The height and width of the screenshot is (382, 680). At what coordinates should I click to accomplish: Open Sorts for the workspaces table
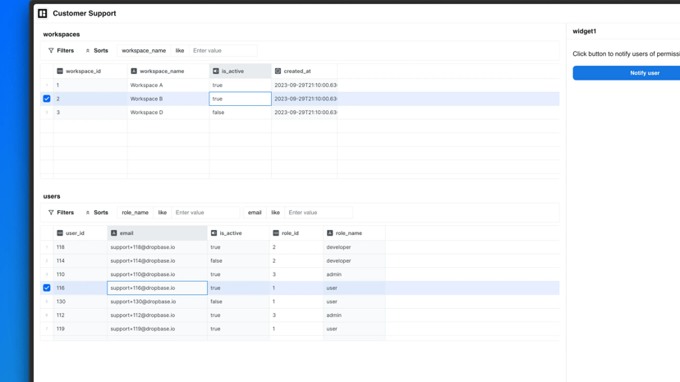(97, 51)
